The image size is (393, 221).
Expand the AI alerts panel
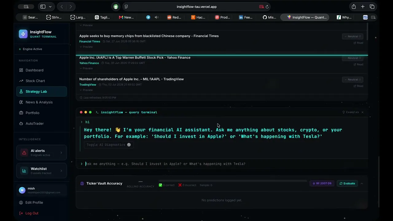coord(41,153)
